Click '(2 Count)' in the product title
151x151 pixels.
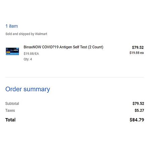[96, 47]
